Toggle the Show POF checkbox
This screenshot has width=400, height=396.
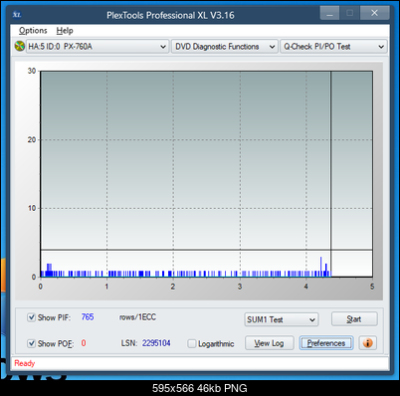[31, 343]
